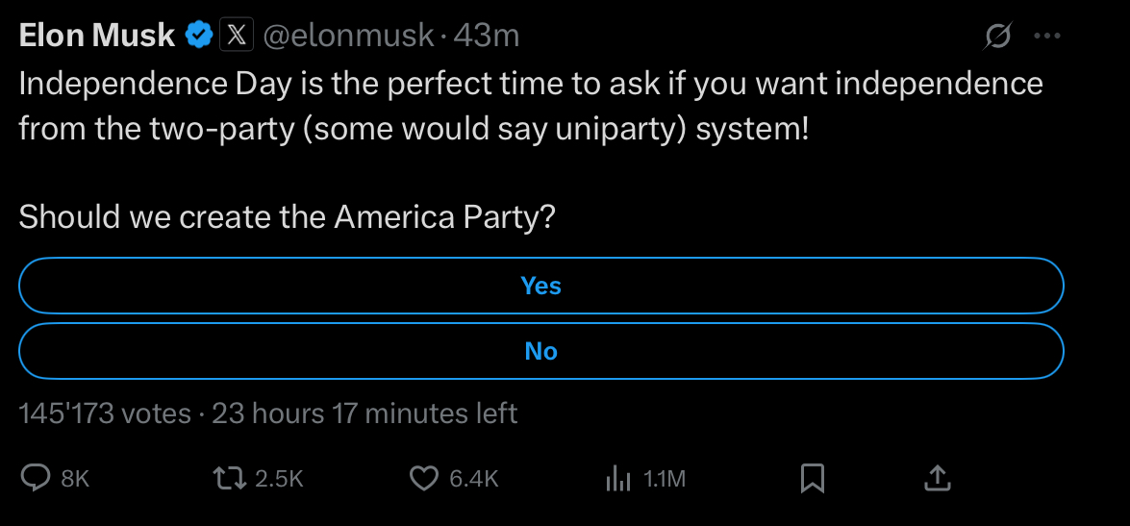Open the Elon Musk profile name link
This screenshot has width=1130, height=526.
click(97, 37)
